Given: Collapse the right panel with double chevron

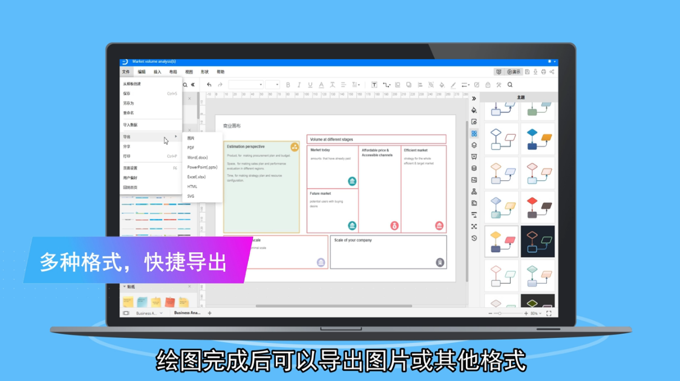Looking at the screenshot, I should 474,99.
